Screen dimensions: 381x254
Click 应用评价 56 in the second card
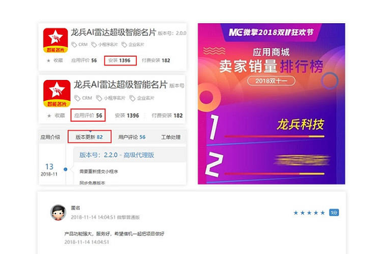coord(88,115)
